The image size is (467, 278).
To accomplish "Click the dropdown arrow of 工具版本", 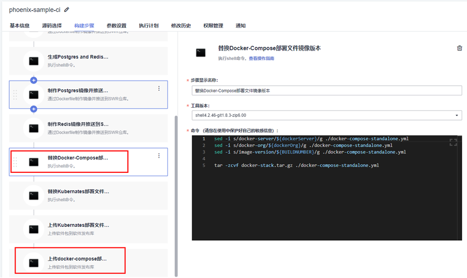I will 457,115.
